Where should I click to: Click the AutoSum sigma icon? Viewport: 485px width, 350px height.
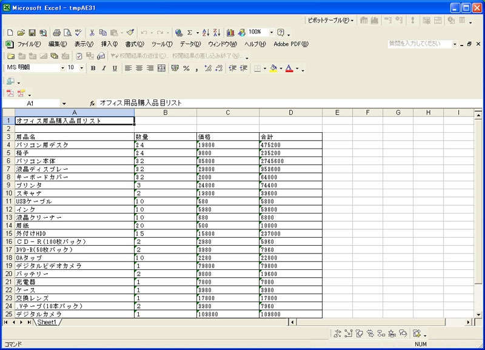(x=190, y=33)
